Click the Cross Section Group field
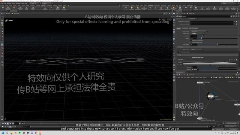 click(212, 24)
